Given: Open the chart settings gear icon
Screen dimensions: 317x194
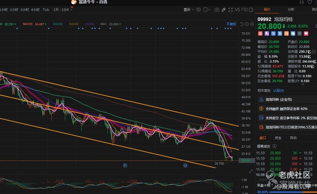Looking at the screenshot, I should (x=198, y=10).
